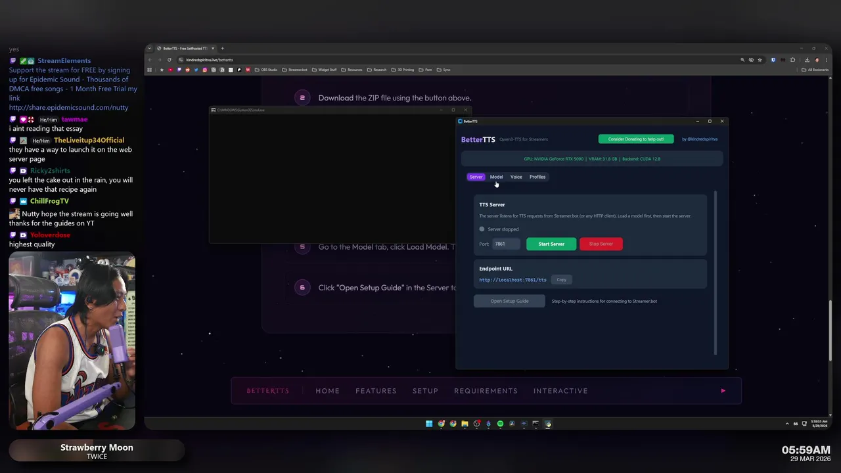Open the taskbar clock and date
Screen dimensions: 841x473
(x=819, y=424)
